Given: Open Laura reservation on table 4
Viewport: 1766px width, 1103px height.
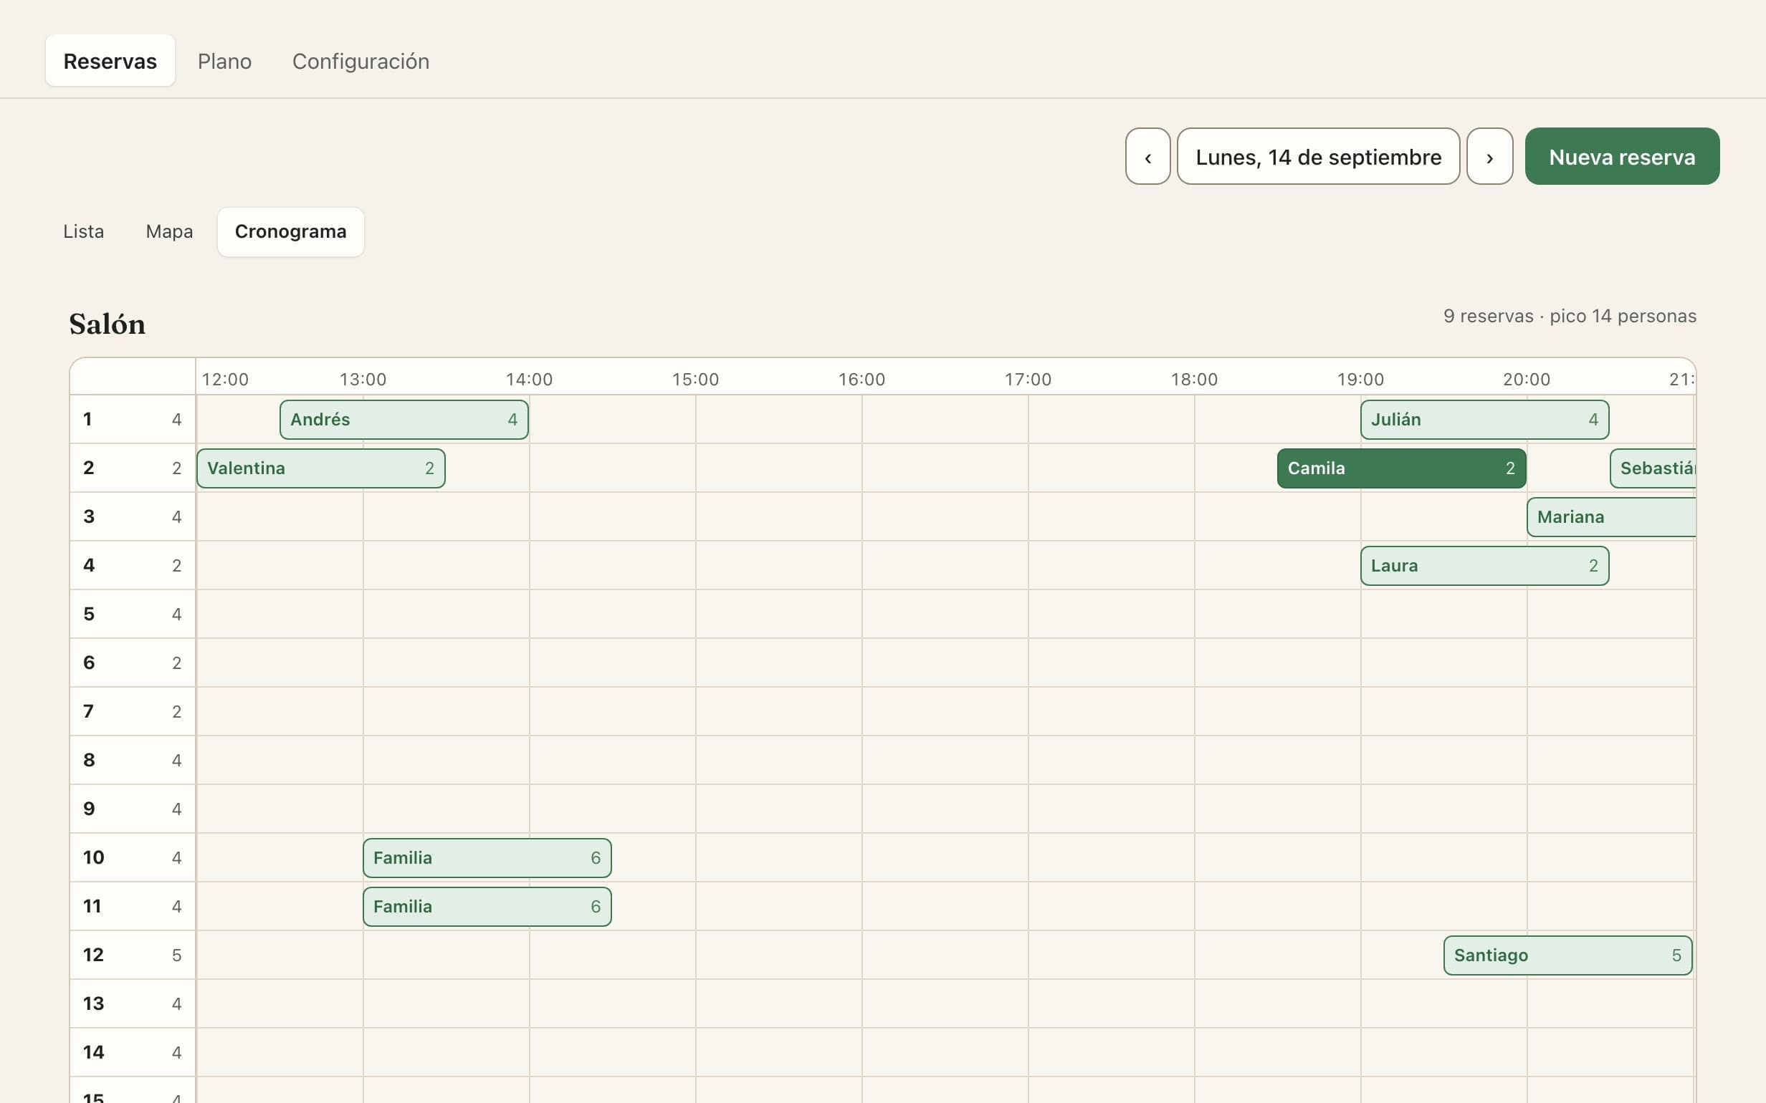Looking at the screenshot, I should [x=1484, y=566].
